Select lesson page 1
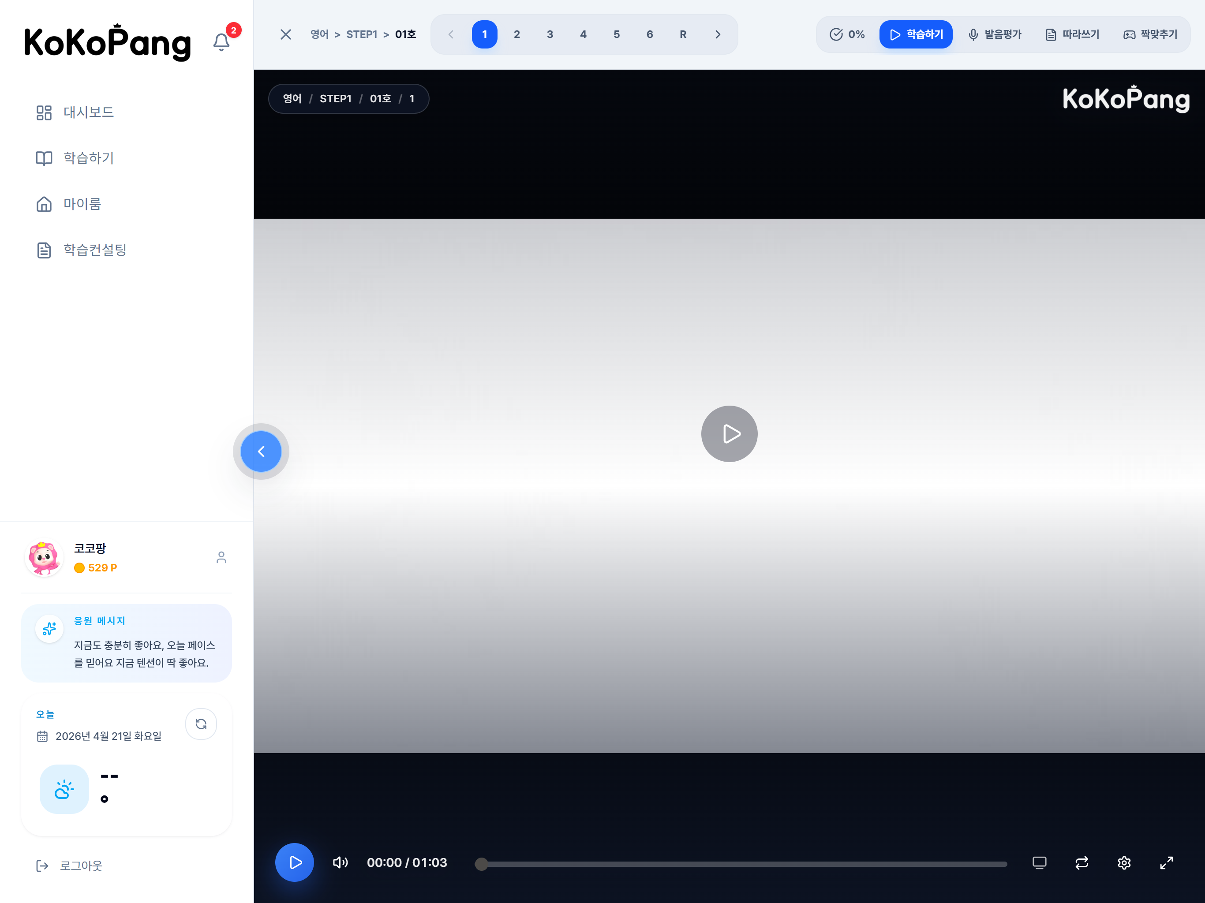Screen dimensions: 1205x903 coord(484,34)
